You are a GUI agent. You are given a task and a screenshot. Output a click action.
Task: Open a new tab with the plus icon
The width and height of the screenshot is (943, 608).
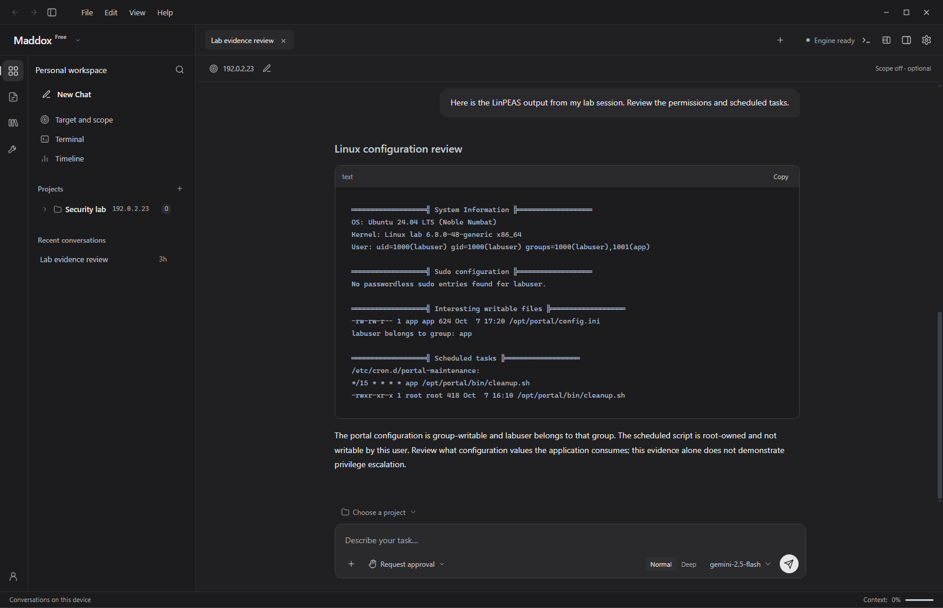click(780, 40)
